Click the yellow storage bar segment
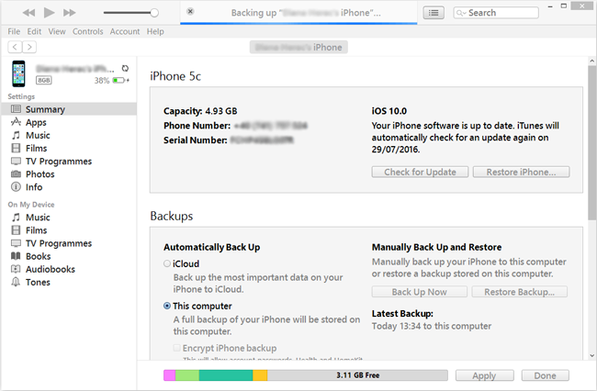The image size is (597, 391). (x=260, y=375)
